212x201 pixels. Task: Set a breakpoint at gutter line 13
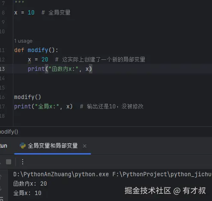[3, 69]
